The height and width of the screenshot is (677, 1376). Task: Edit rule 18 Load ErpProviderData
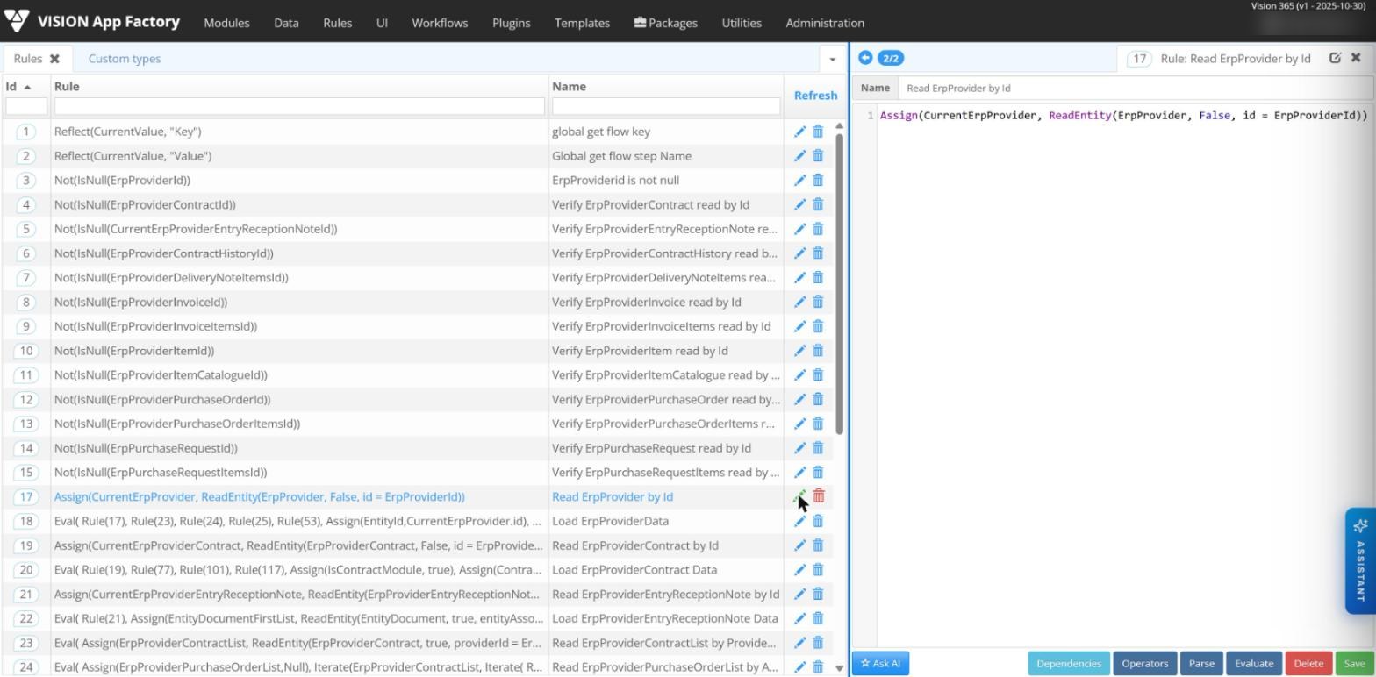pos(799,521)
